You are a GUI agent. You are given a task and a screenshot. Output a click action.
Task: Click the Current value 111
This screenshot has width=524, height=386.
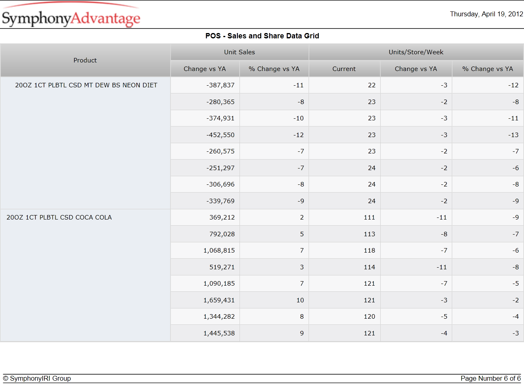pyautogui.click(x=370, y=217)
